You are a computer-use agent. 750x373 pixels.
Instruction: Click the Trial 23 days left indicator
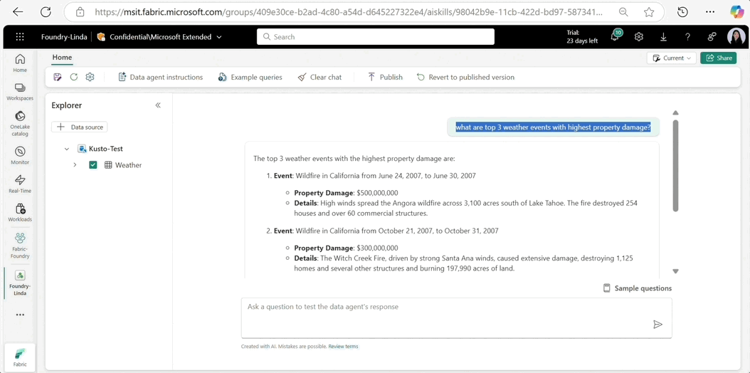tap(582, 37)
